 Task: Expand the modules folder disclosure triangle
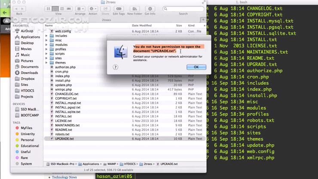46,45
